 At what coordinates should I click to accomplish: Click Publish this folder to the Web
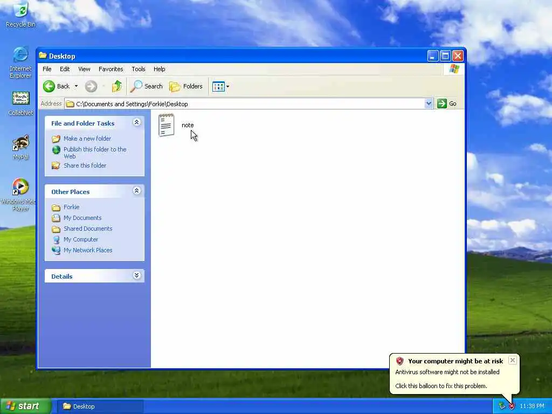(x=95, y=153)
